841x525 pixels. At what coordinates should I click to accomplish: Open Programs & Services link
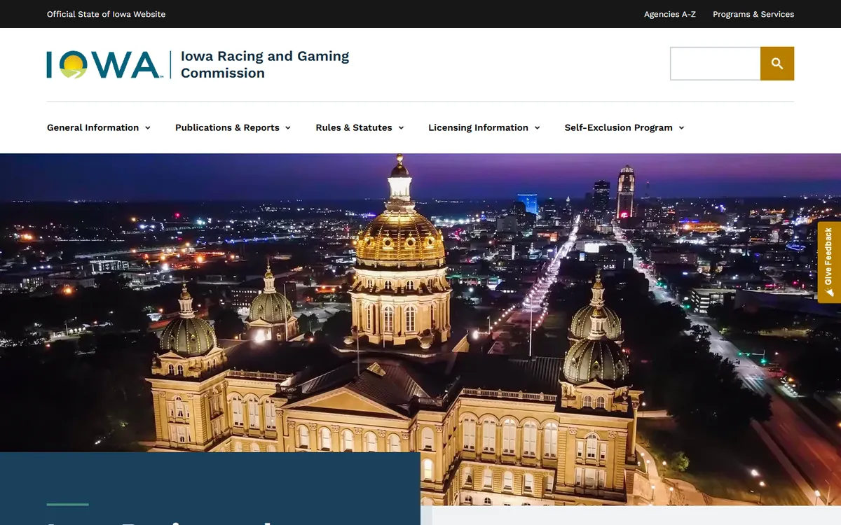753,14
